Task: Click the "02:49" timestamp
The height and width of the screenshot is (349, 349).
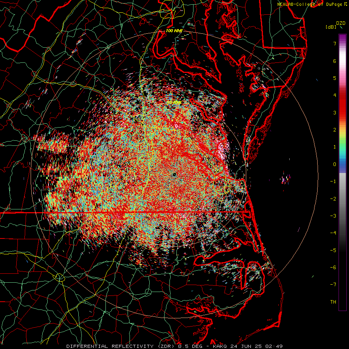Action: 274,346
